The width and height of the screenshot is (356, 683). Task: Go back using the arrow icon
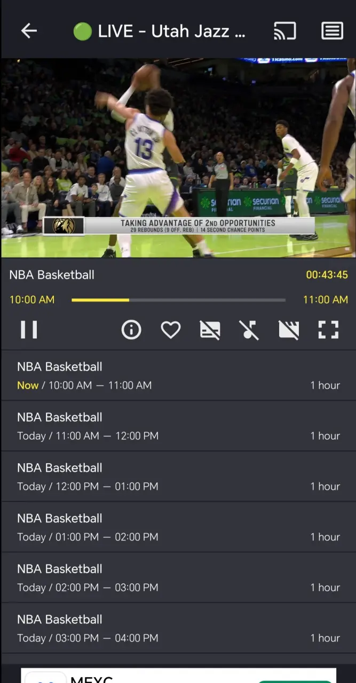tap(29, 31)
